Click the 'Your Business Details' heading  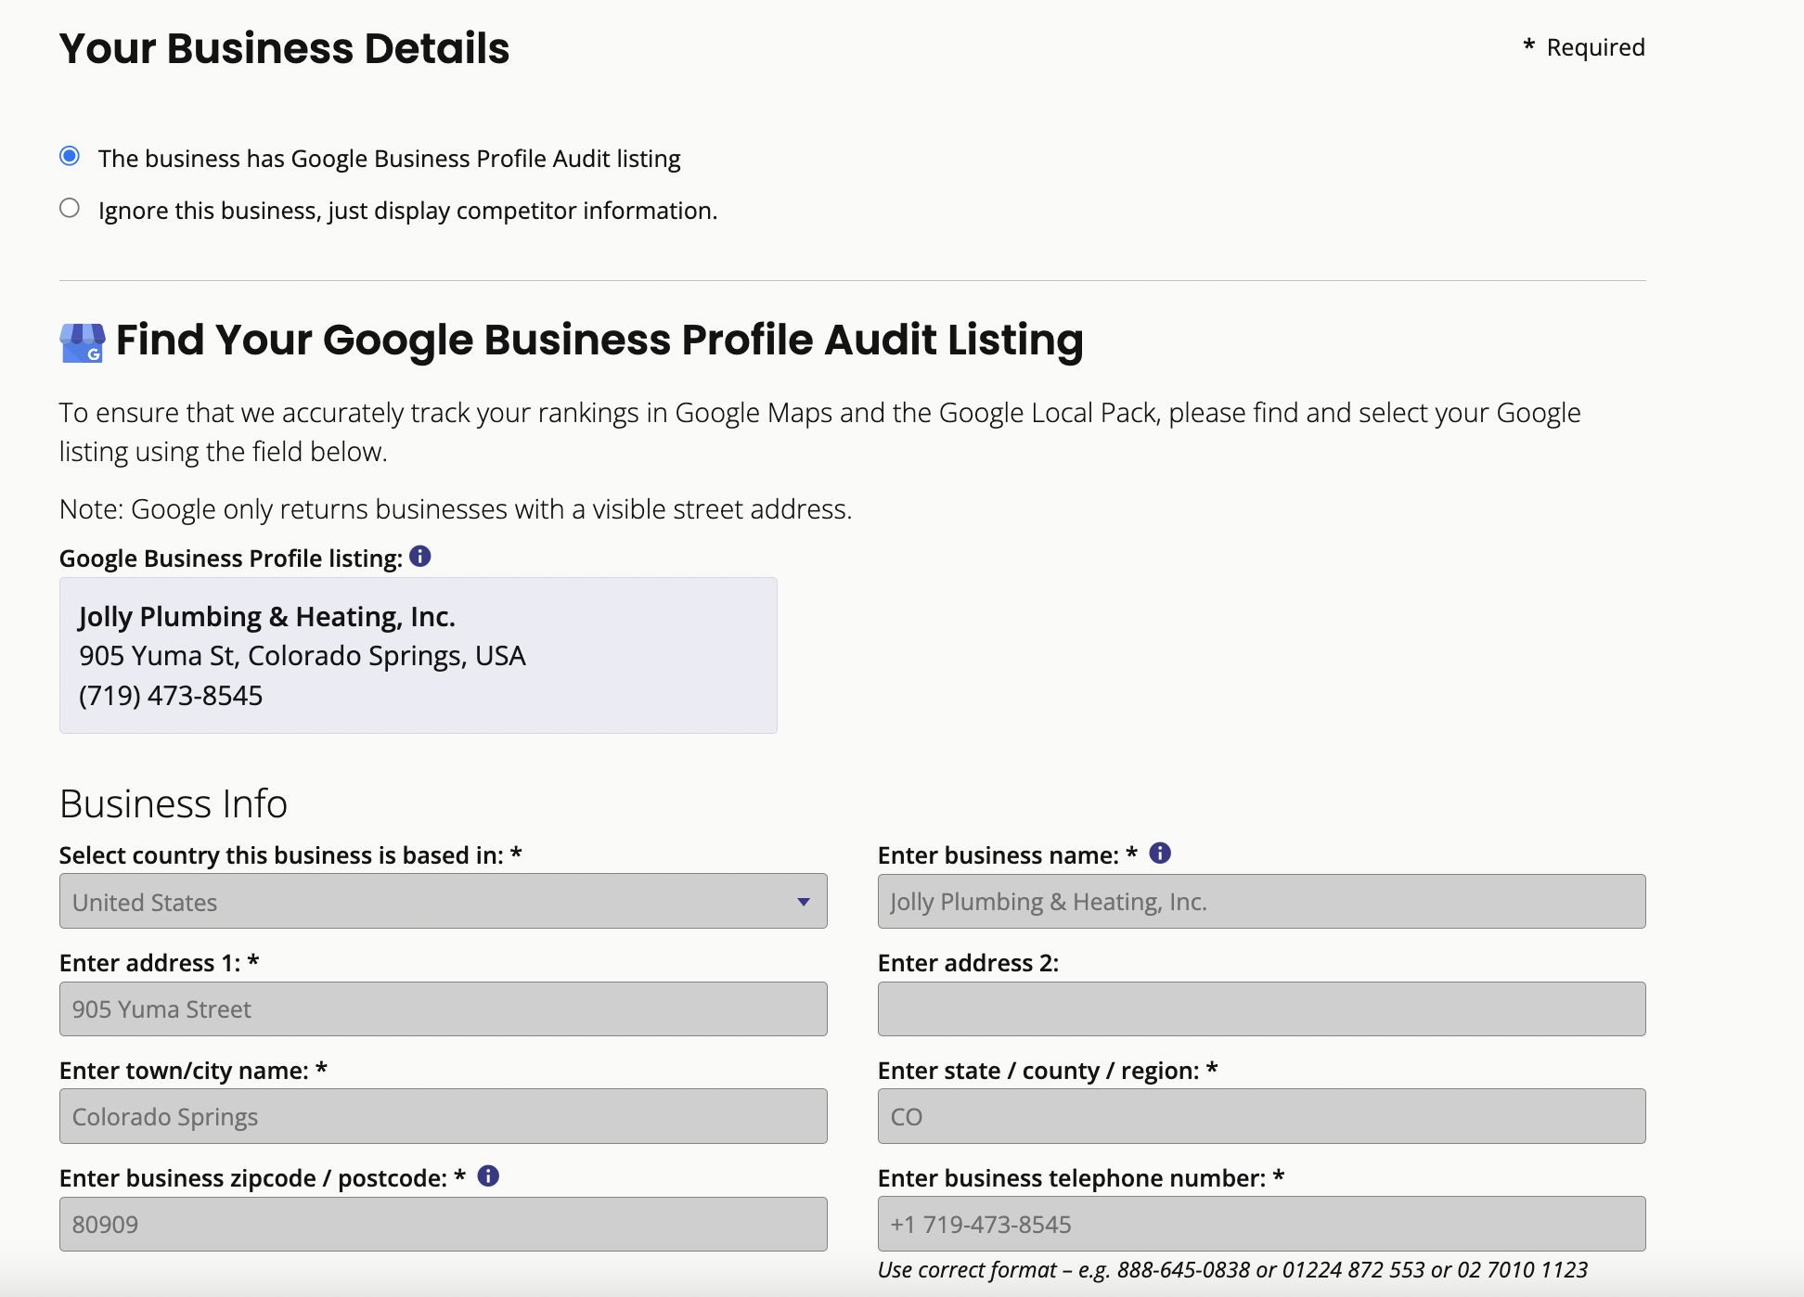[x=284, y=48]
